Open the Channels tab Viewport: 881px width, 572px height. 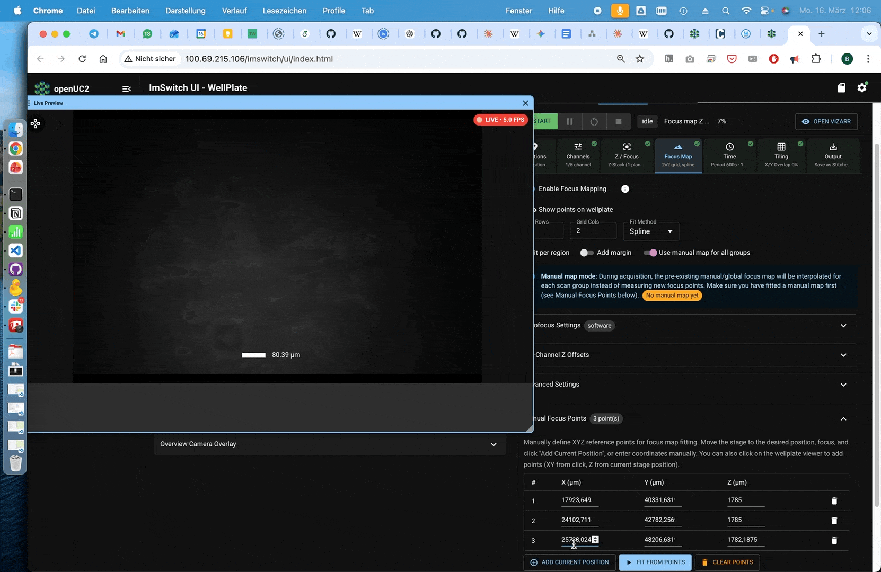pos(578,155)
